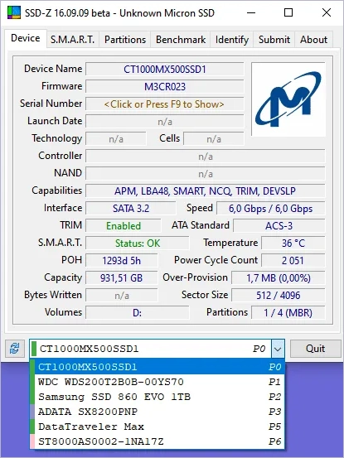Collapse the drive selector dropdown arrow
The image size is (344, 458).
pyautogui.click(x=278, y=349)
